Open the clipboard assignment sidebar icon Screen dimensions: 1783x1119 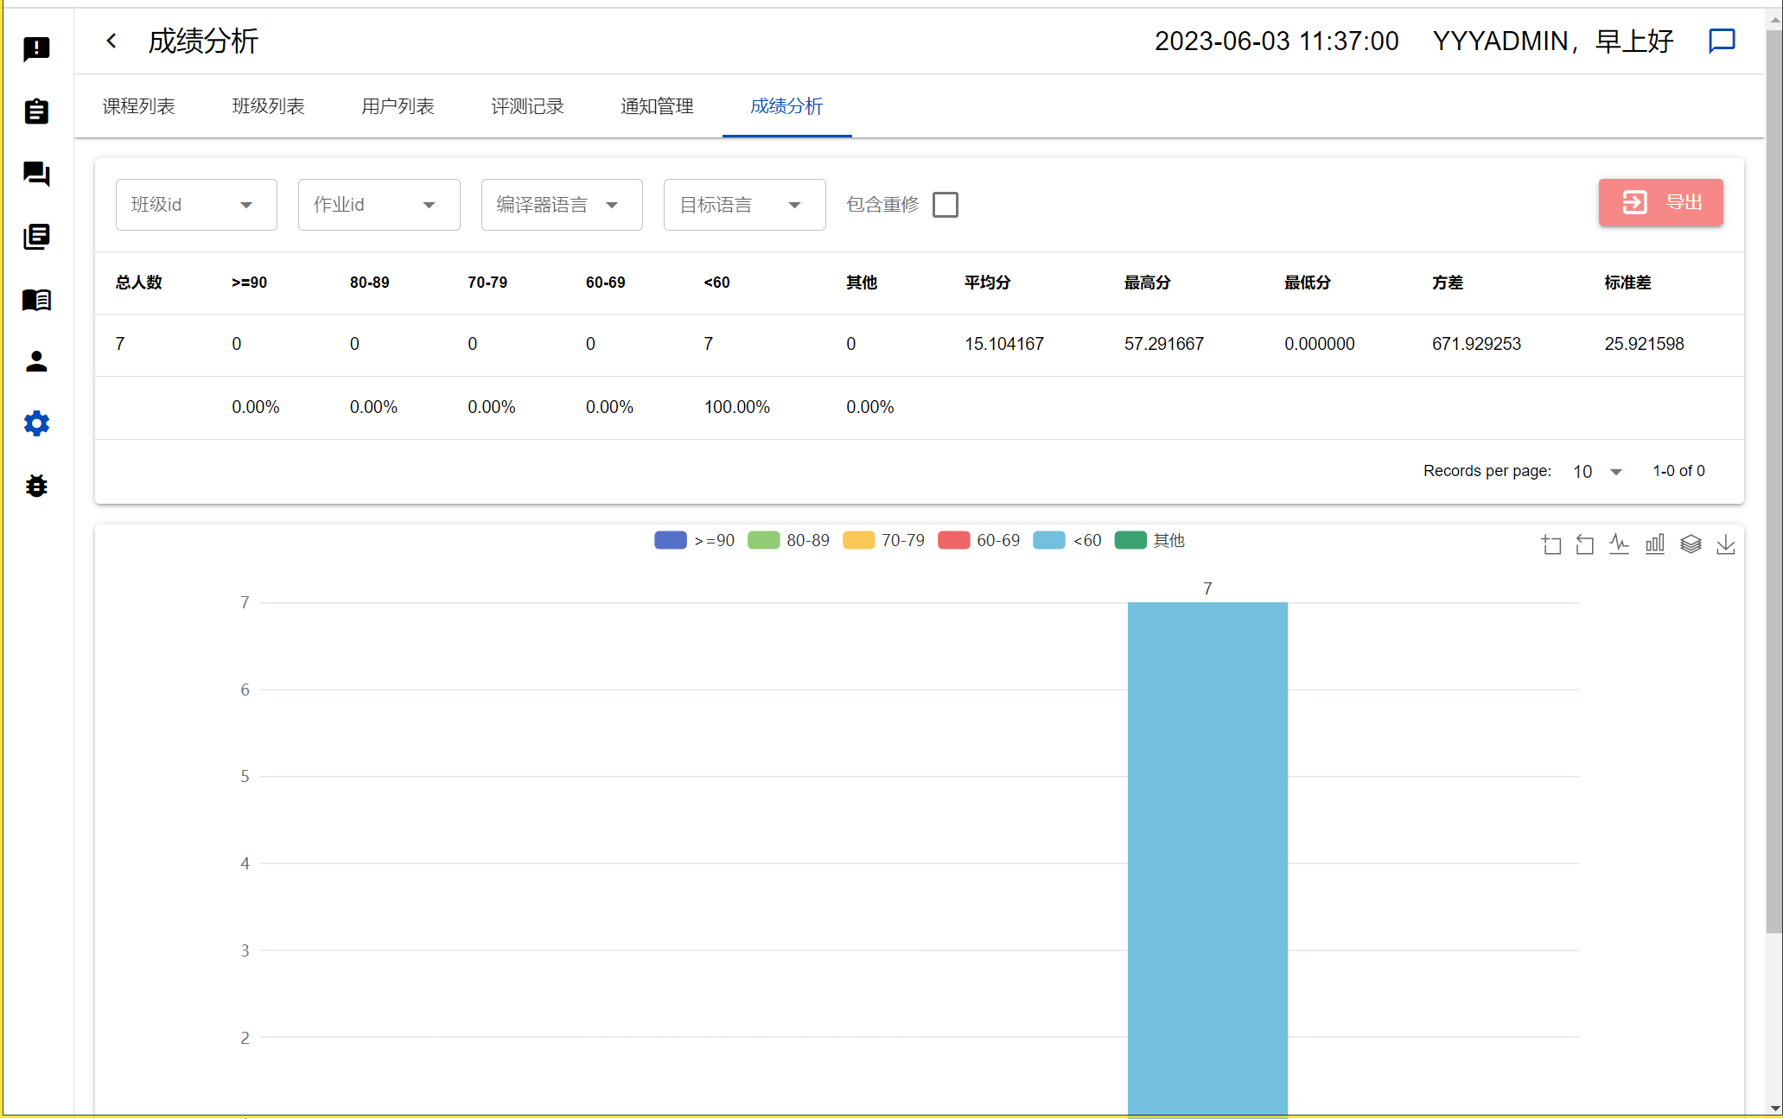pyautogui.click(x=36, y=111)
